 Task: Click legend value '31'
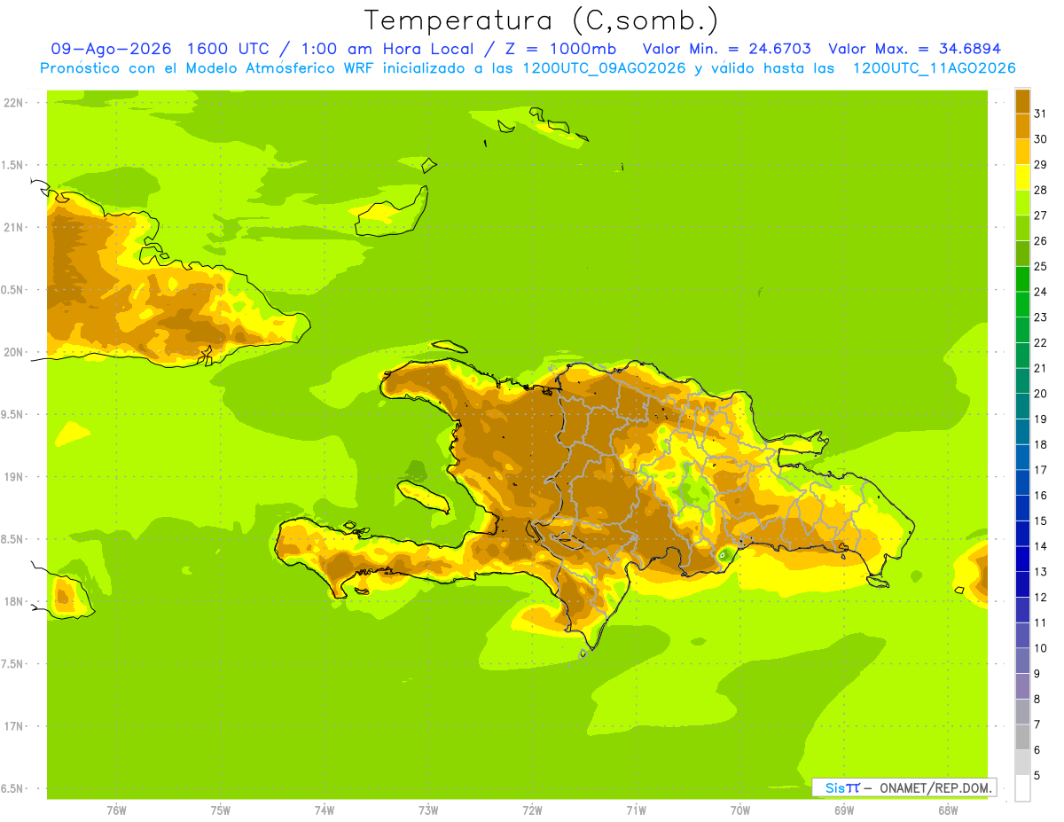tap(1041, 114)
